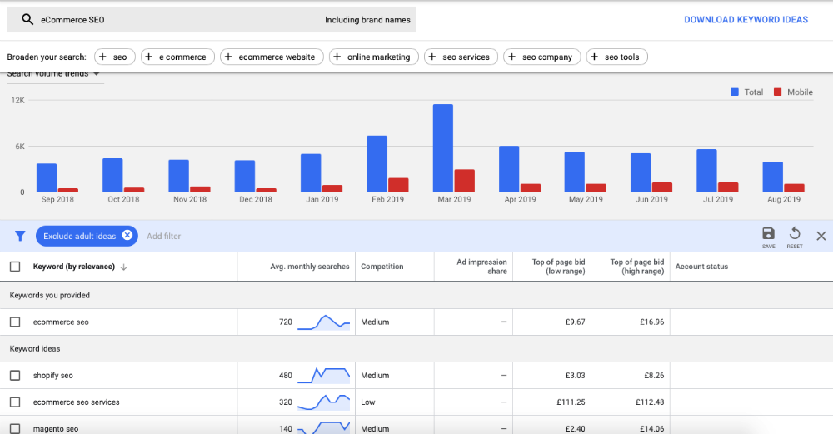The width and height of the screenshot is (833, 434).
Task: Click Download Keyword Ideas link
Action: click(x=746, y=20)
